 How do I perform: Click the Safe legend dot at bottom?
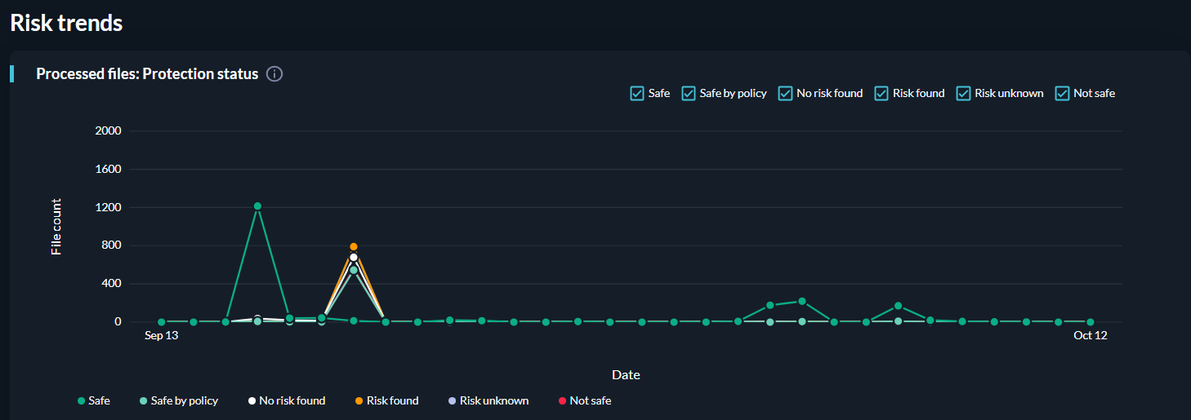[81, 401]
